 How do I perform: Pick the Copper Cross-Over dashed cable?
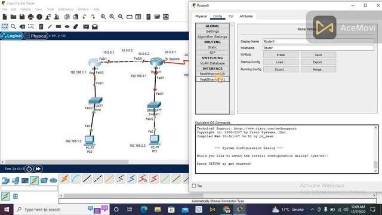pyautogui.click(x=98, y=179)
